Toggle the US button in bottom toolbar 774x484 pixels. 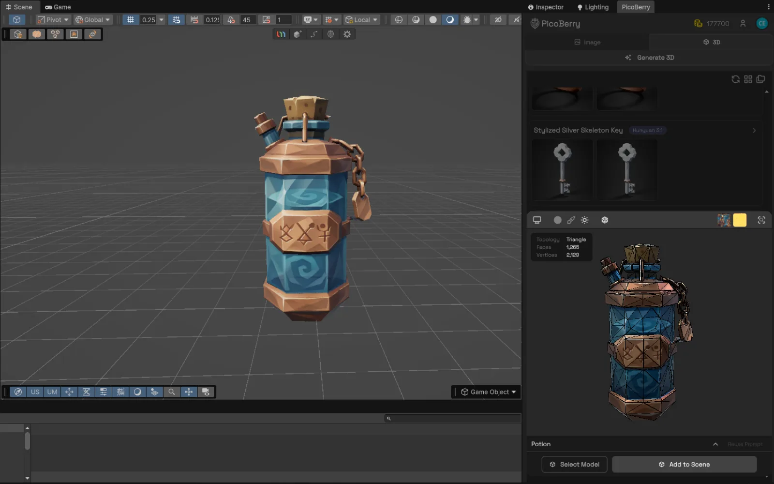pos(35,392)
